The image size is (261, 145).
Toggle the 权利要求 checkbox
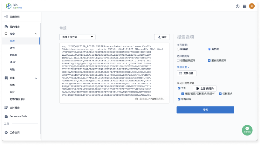tap(220, 94)
